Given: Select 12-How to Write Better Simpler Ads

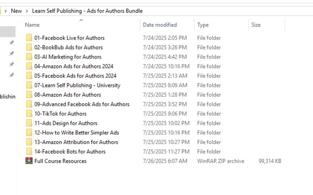Looking at the screenshot, I should (x=76, y=132).
